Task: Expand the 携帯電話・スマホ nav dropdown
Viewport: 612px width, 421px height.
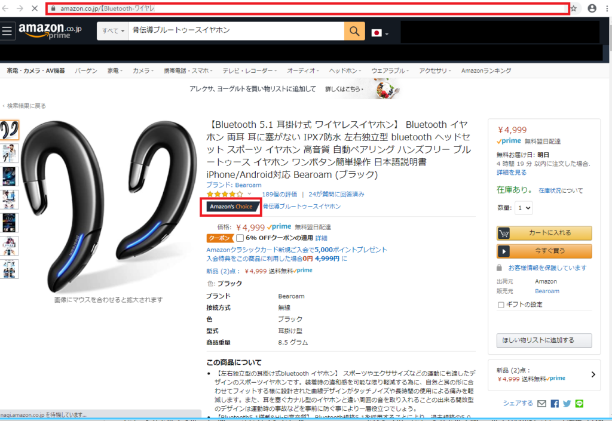Action: click(188, 70)
